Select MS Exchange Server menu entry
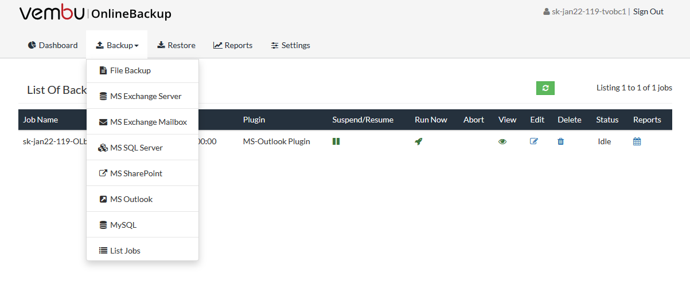This screenshot has width=690, height=289. (142, 96)
